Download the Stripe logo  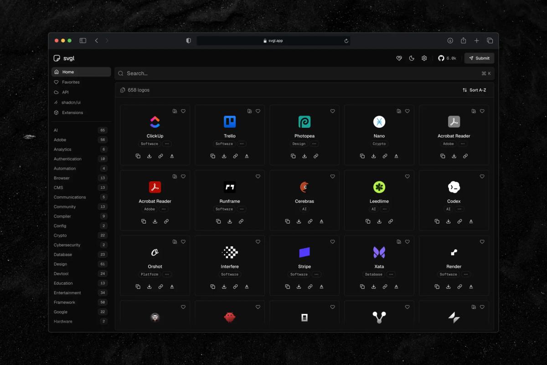pos(299,287)
